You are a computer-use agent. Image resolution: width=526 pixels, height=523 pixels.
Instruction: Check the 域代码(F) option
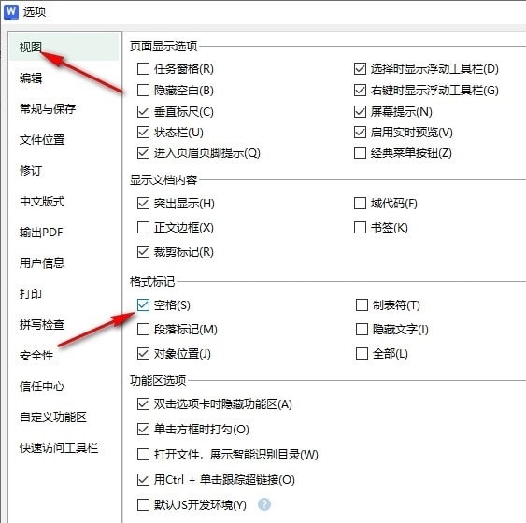click(360, 204)
